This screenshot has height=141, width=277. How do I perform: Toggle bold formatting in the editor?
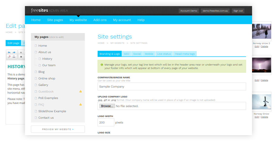pos(21,57)
